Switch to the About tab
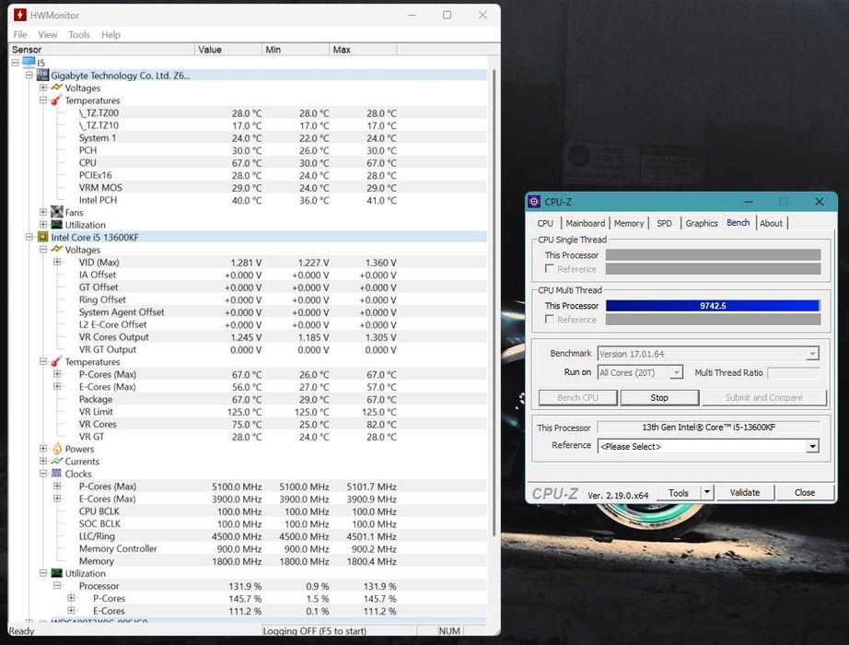Viewport: 849px width, 645px height. click(771, 223)
